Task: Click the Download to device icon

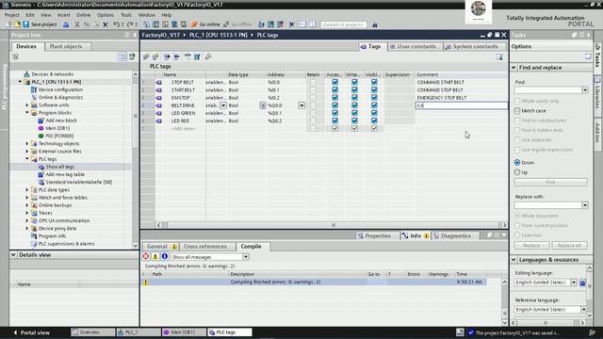Action: point(155,24)
